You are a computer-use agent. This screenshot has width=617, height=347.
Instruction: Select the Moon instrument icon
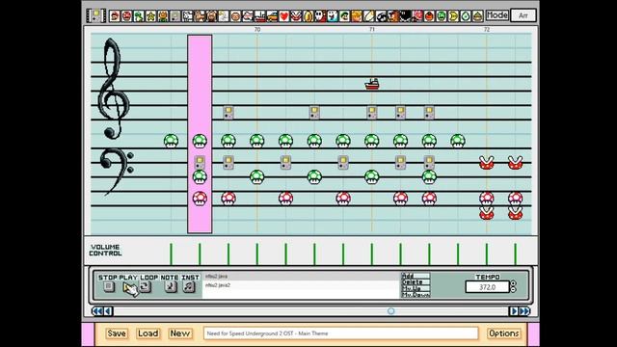[x=454, y=16]
